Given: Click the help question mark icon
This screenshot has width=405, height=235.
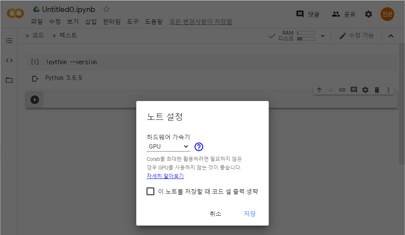Looking at the screenshot, I should (198, 147).
